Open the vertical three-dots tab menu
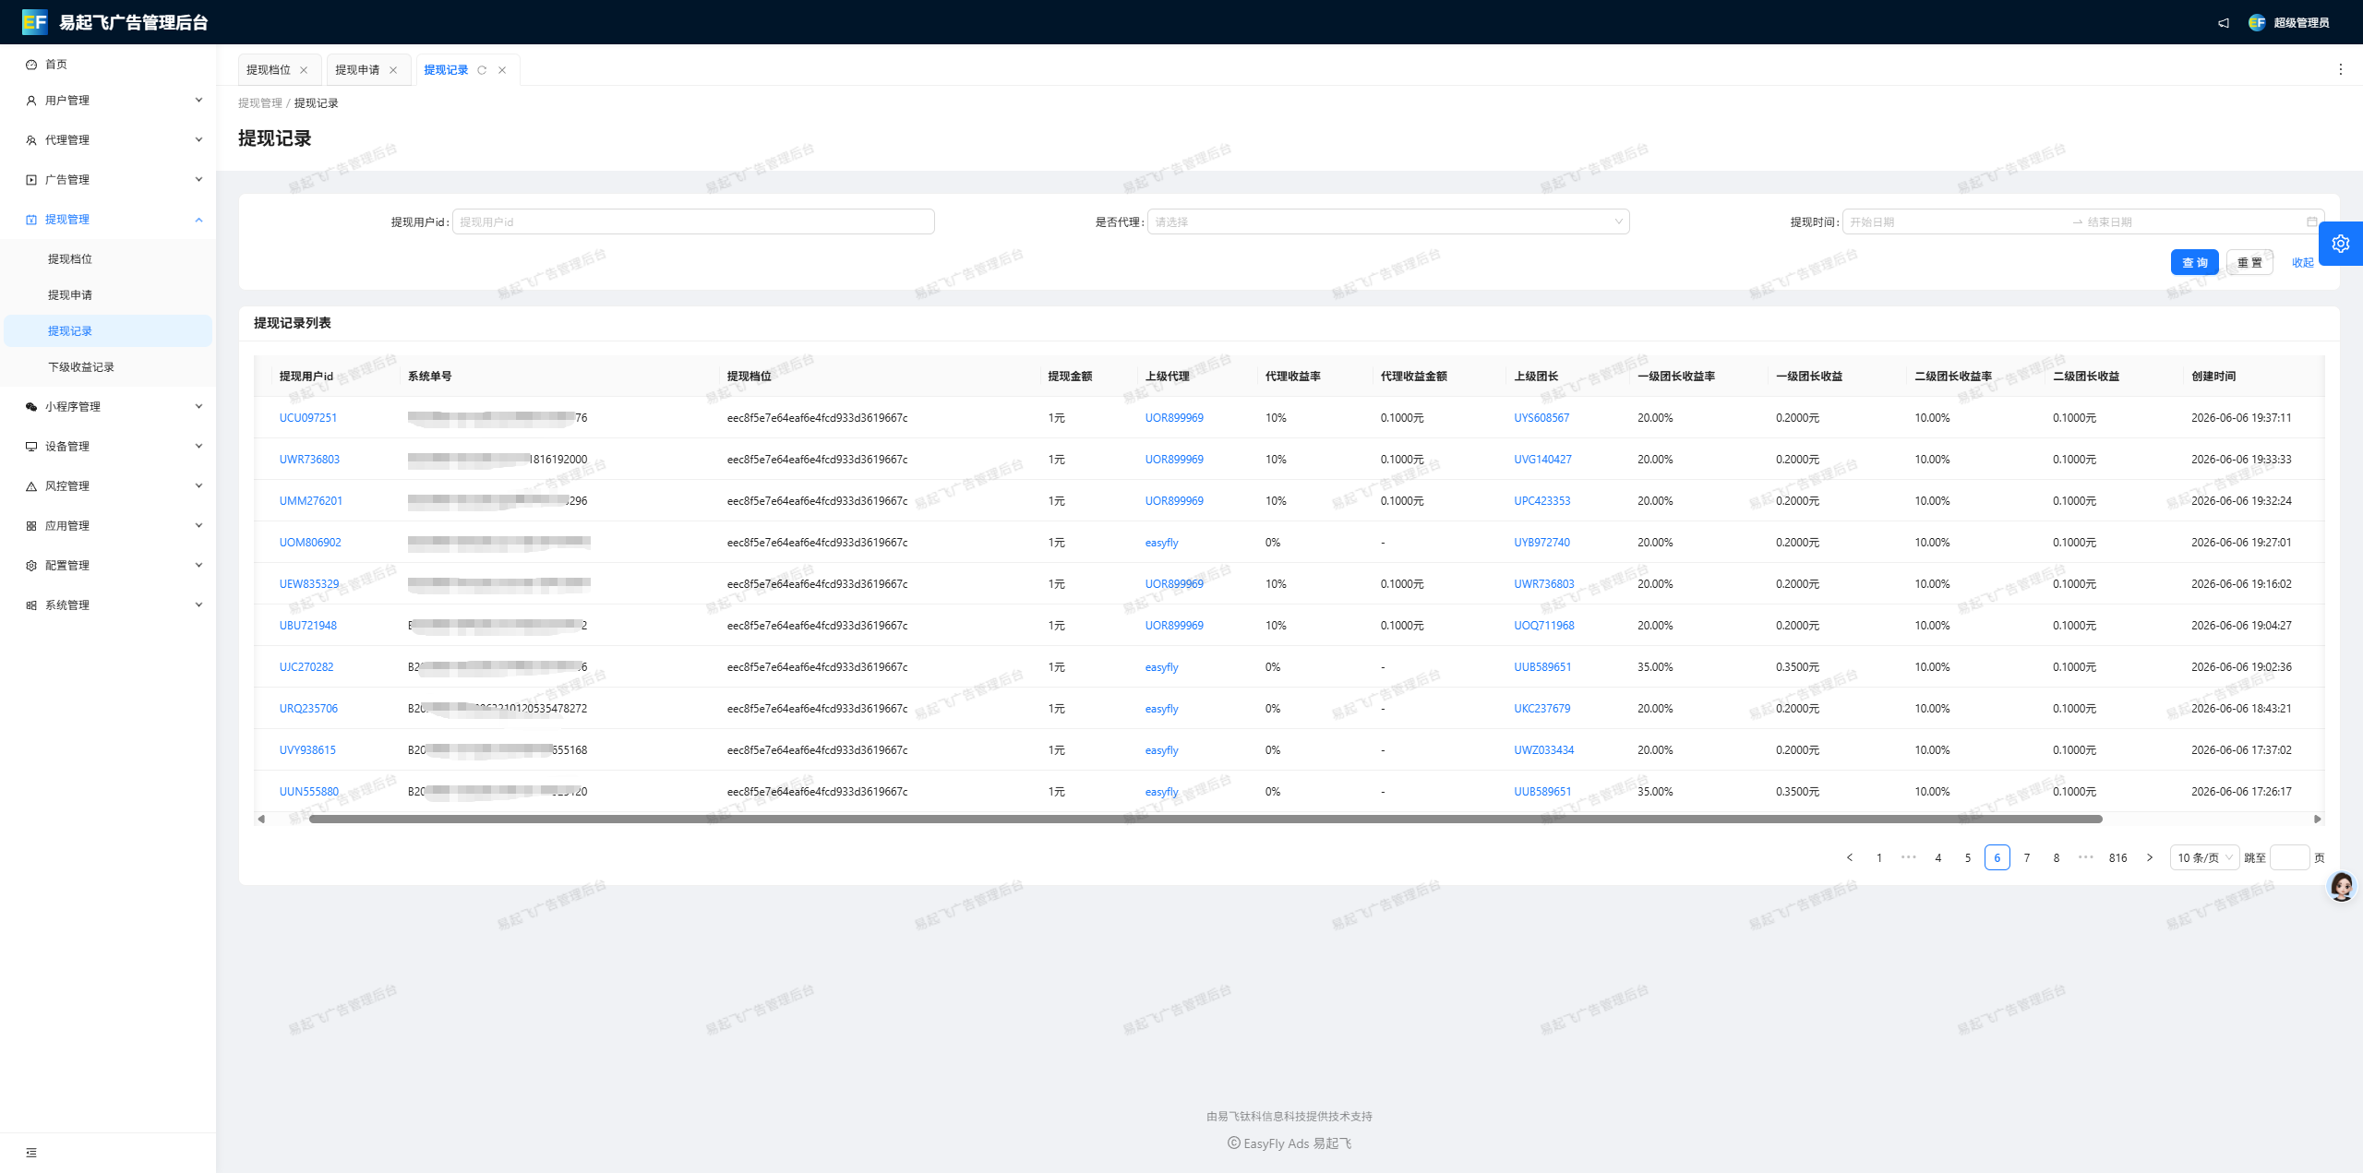 click(2340, 69)
